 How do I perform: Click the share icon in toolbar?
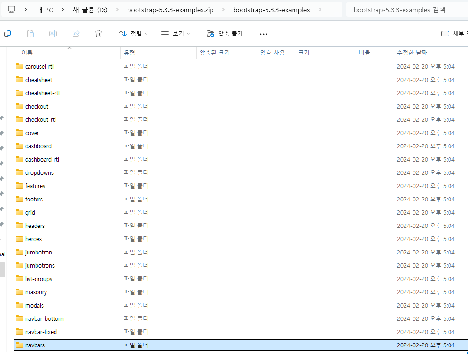(x=76, y=34)
